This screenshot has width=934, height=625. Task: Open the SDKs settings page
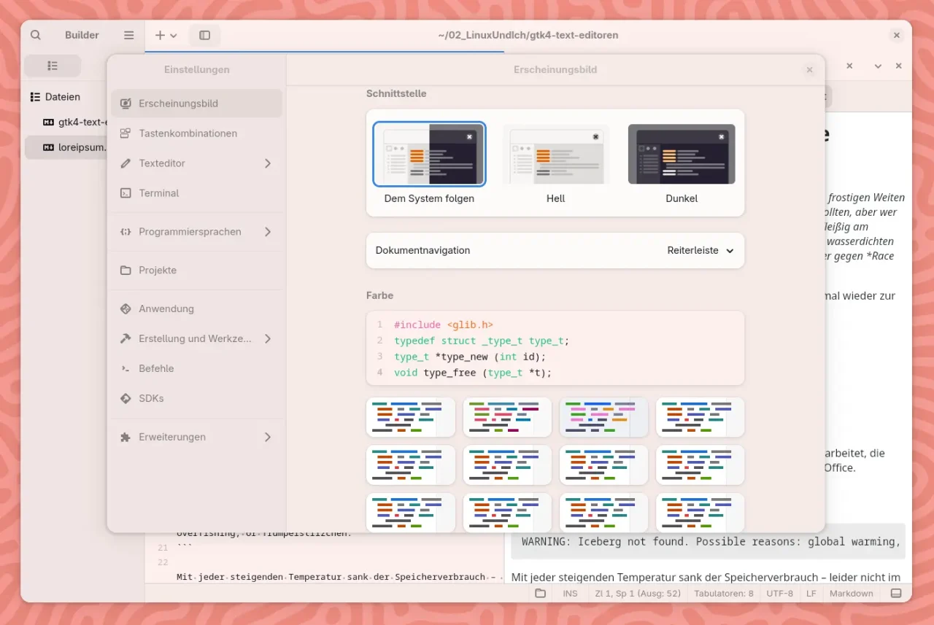pos(151,398)
